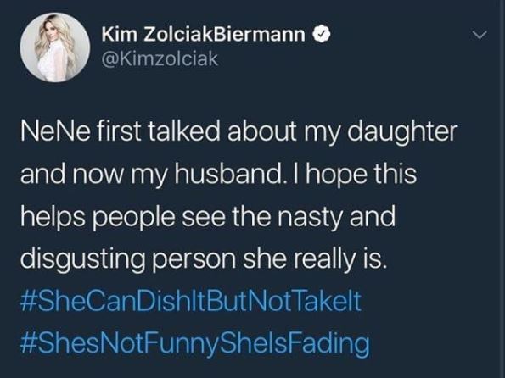Select the word "disgusting" in the tweet
Screen dimensions: 505x378
83,258
